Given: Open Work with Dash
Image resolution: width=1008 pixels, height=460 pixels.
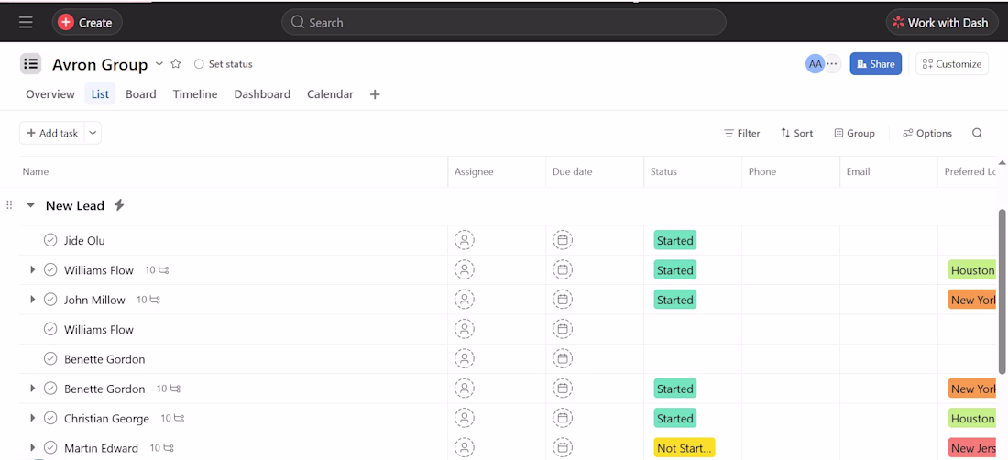Looking at the screenshot, I should tap(940, 23).
